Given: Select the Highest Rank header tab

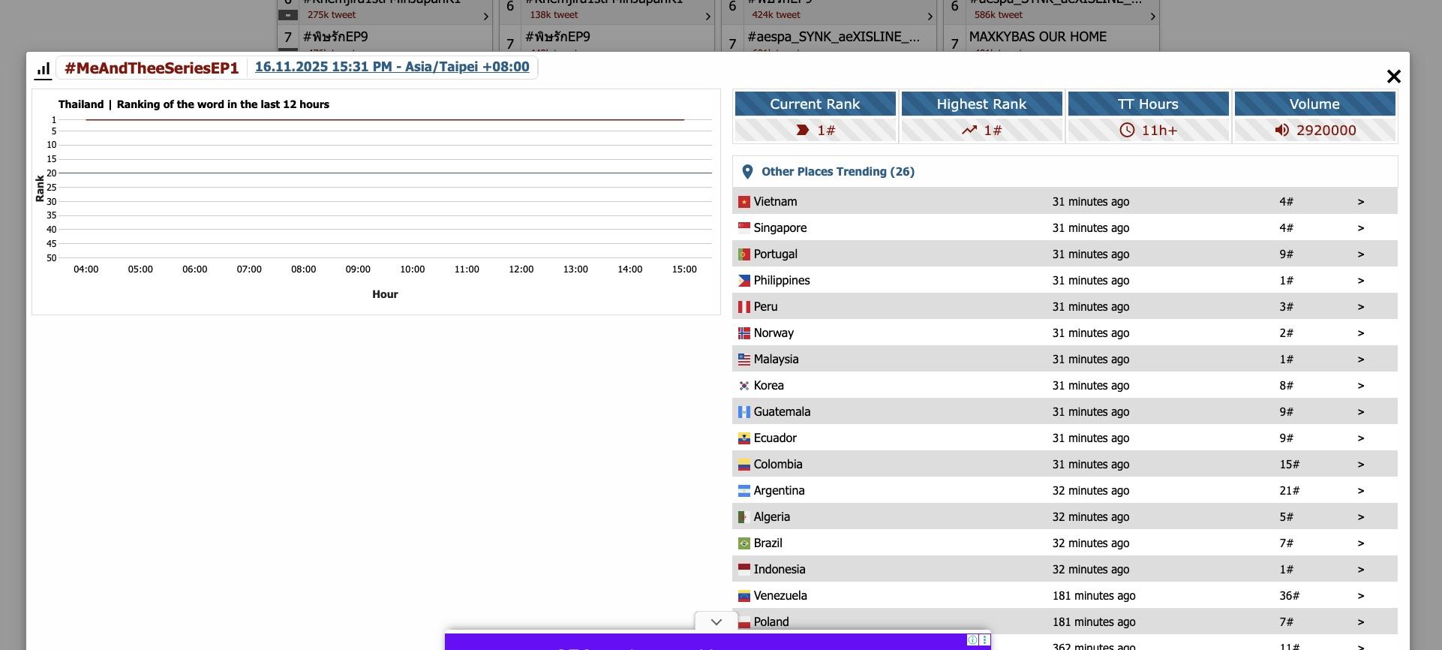Looking at the screenshot, I should pyautogui.click(x=981, y=104).
